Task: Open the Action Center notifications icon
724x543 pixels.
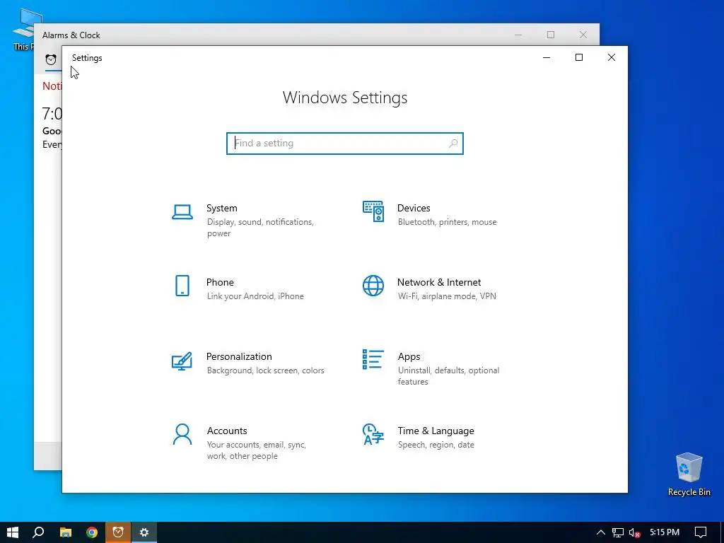Action: click(701, 532)
